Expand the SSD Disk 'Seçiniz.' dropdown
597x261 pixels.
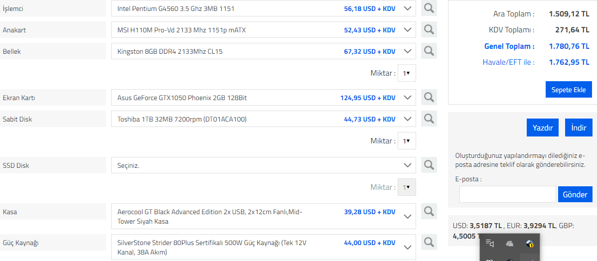coord(408,165)
